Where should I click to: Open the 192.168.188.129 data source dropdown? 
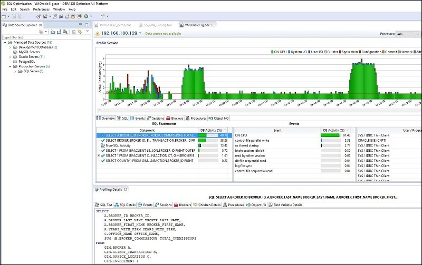[x=140, y=33]
